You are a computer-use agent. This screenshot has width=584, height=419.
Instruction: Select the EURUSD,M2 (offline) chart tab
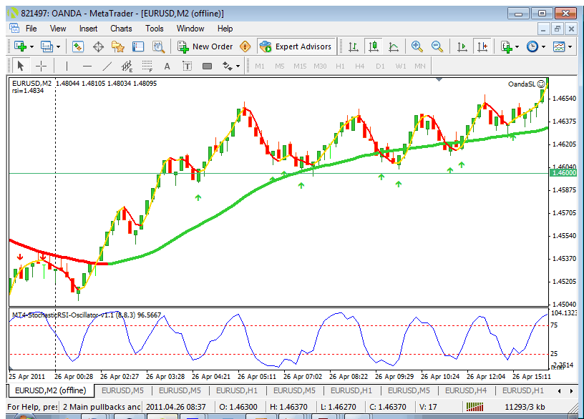click(50, 390)
